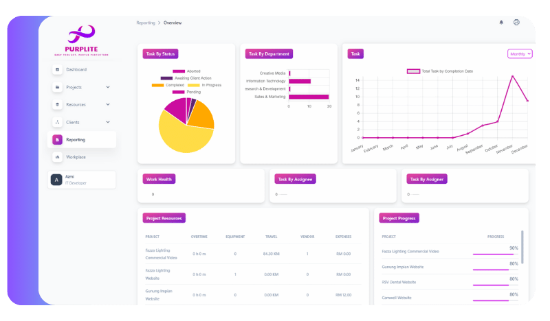Expand the Projects submenu chevron
550x321 pixels.
[108, 87]
